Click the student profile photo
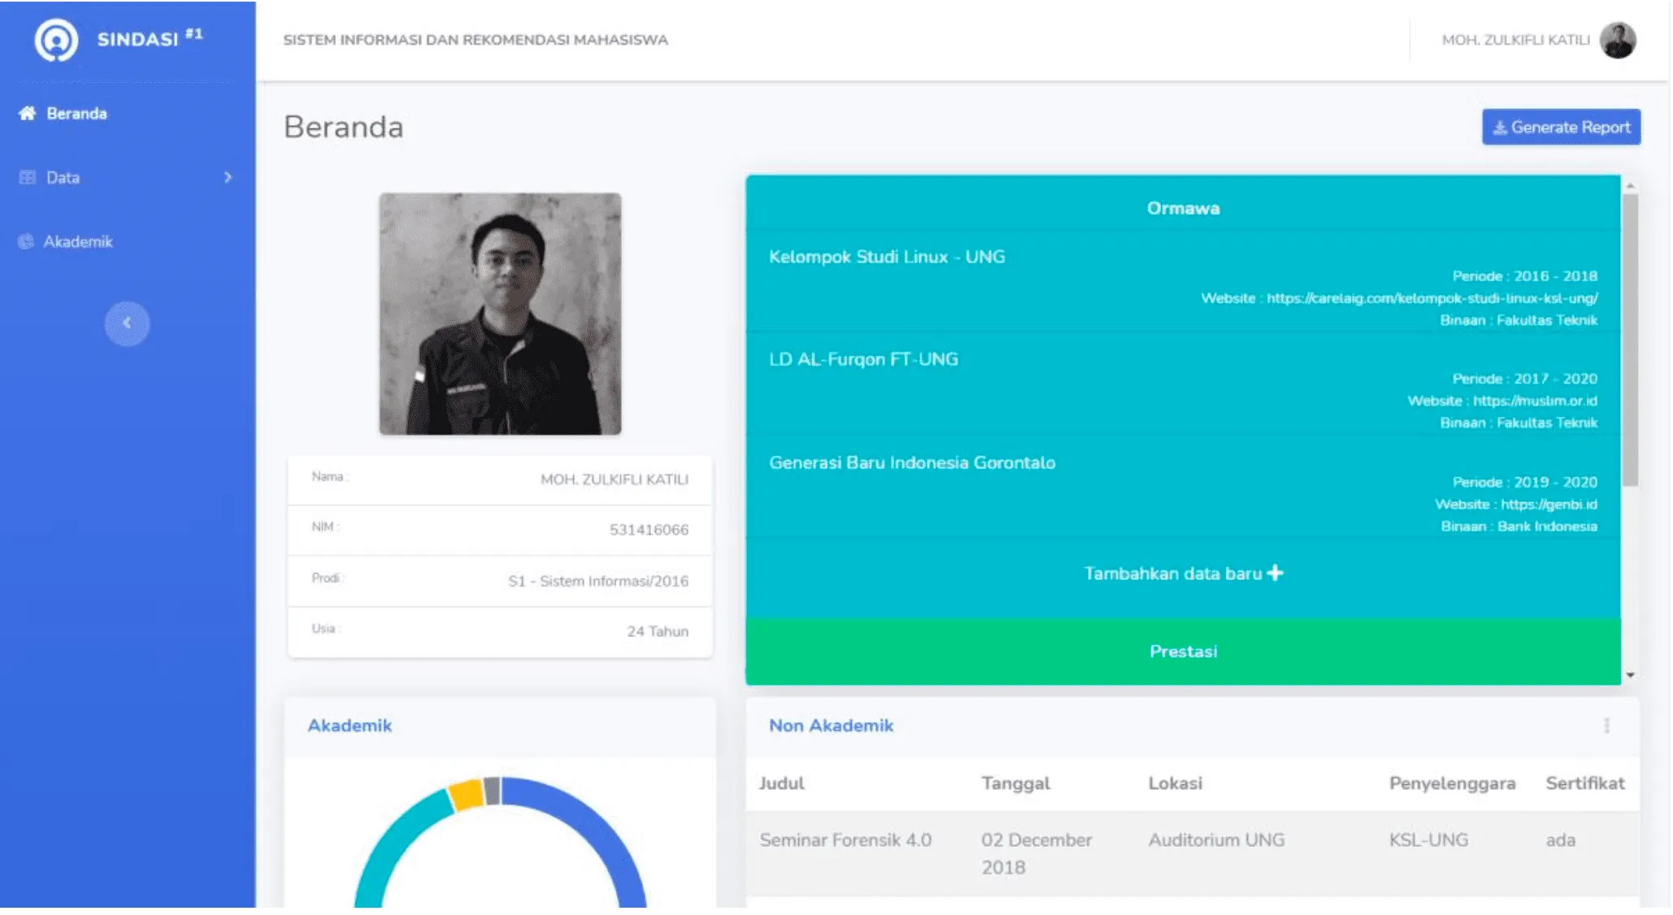 [x=500, y=314]
